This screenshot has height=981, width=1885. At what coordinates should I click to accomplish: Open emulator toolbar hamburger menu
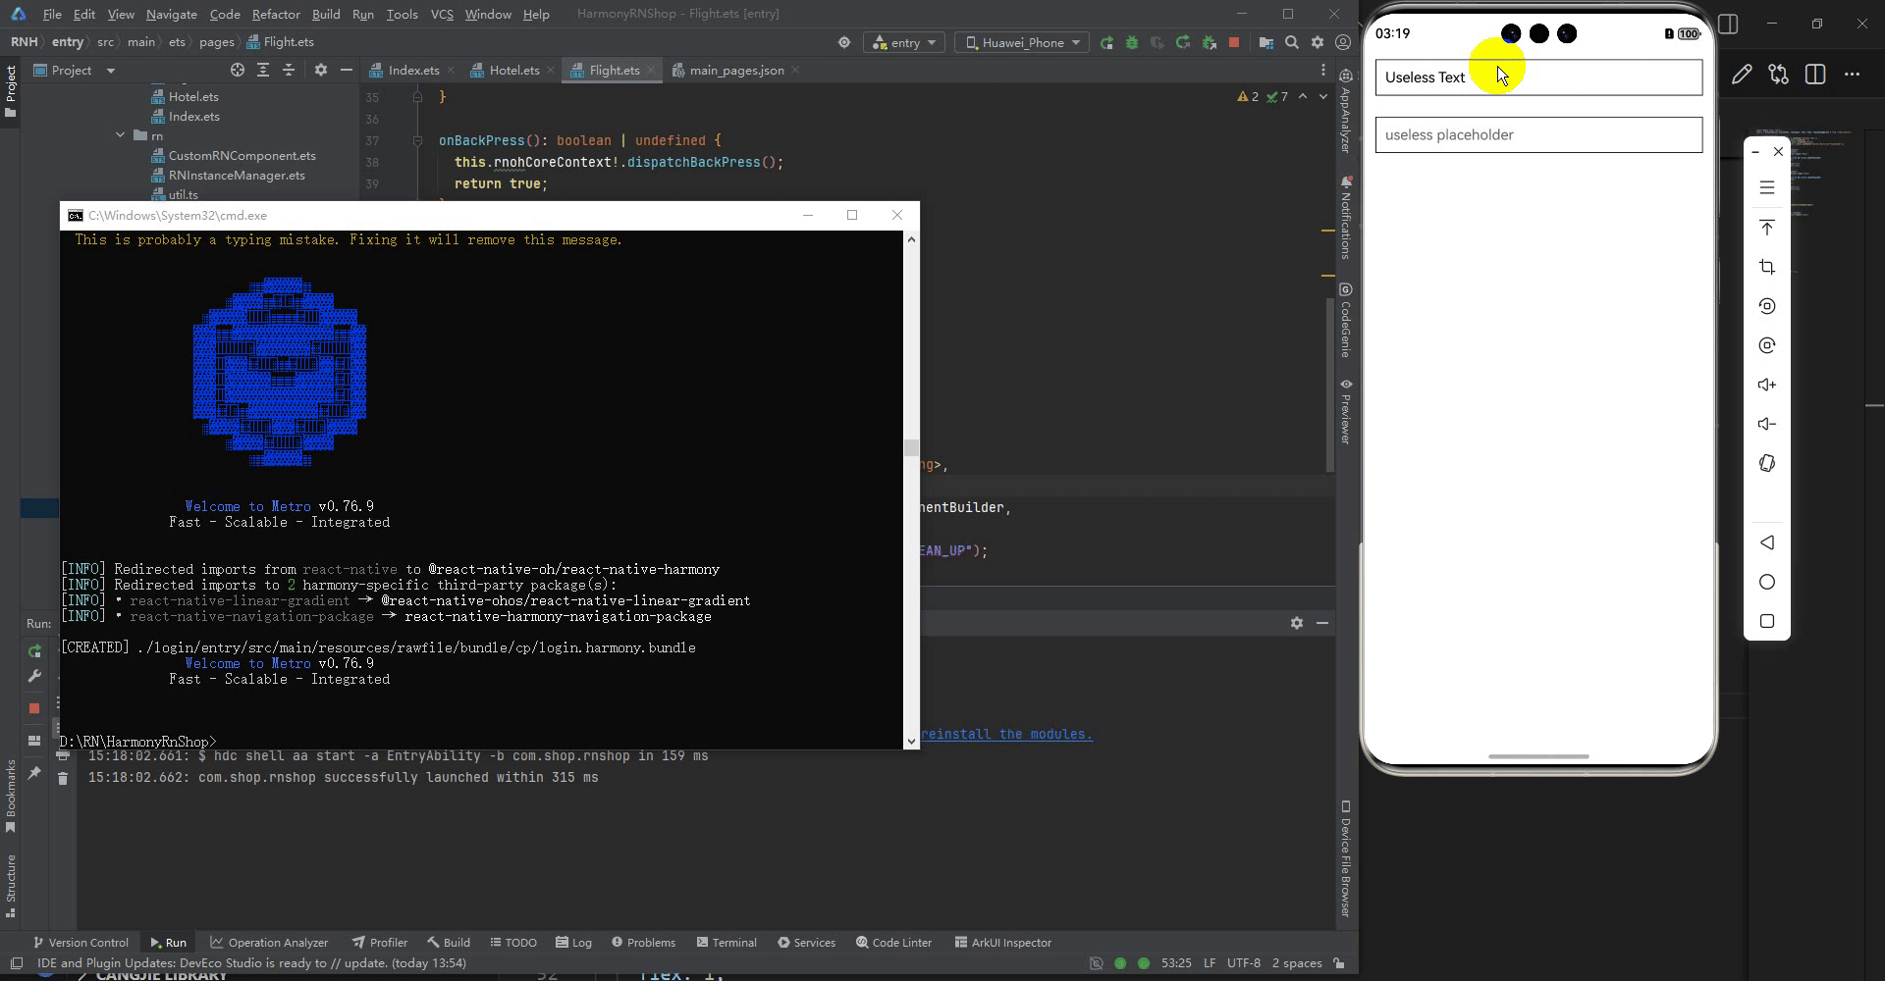coord(1767,187)
